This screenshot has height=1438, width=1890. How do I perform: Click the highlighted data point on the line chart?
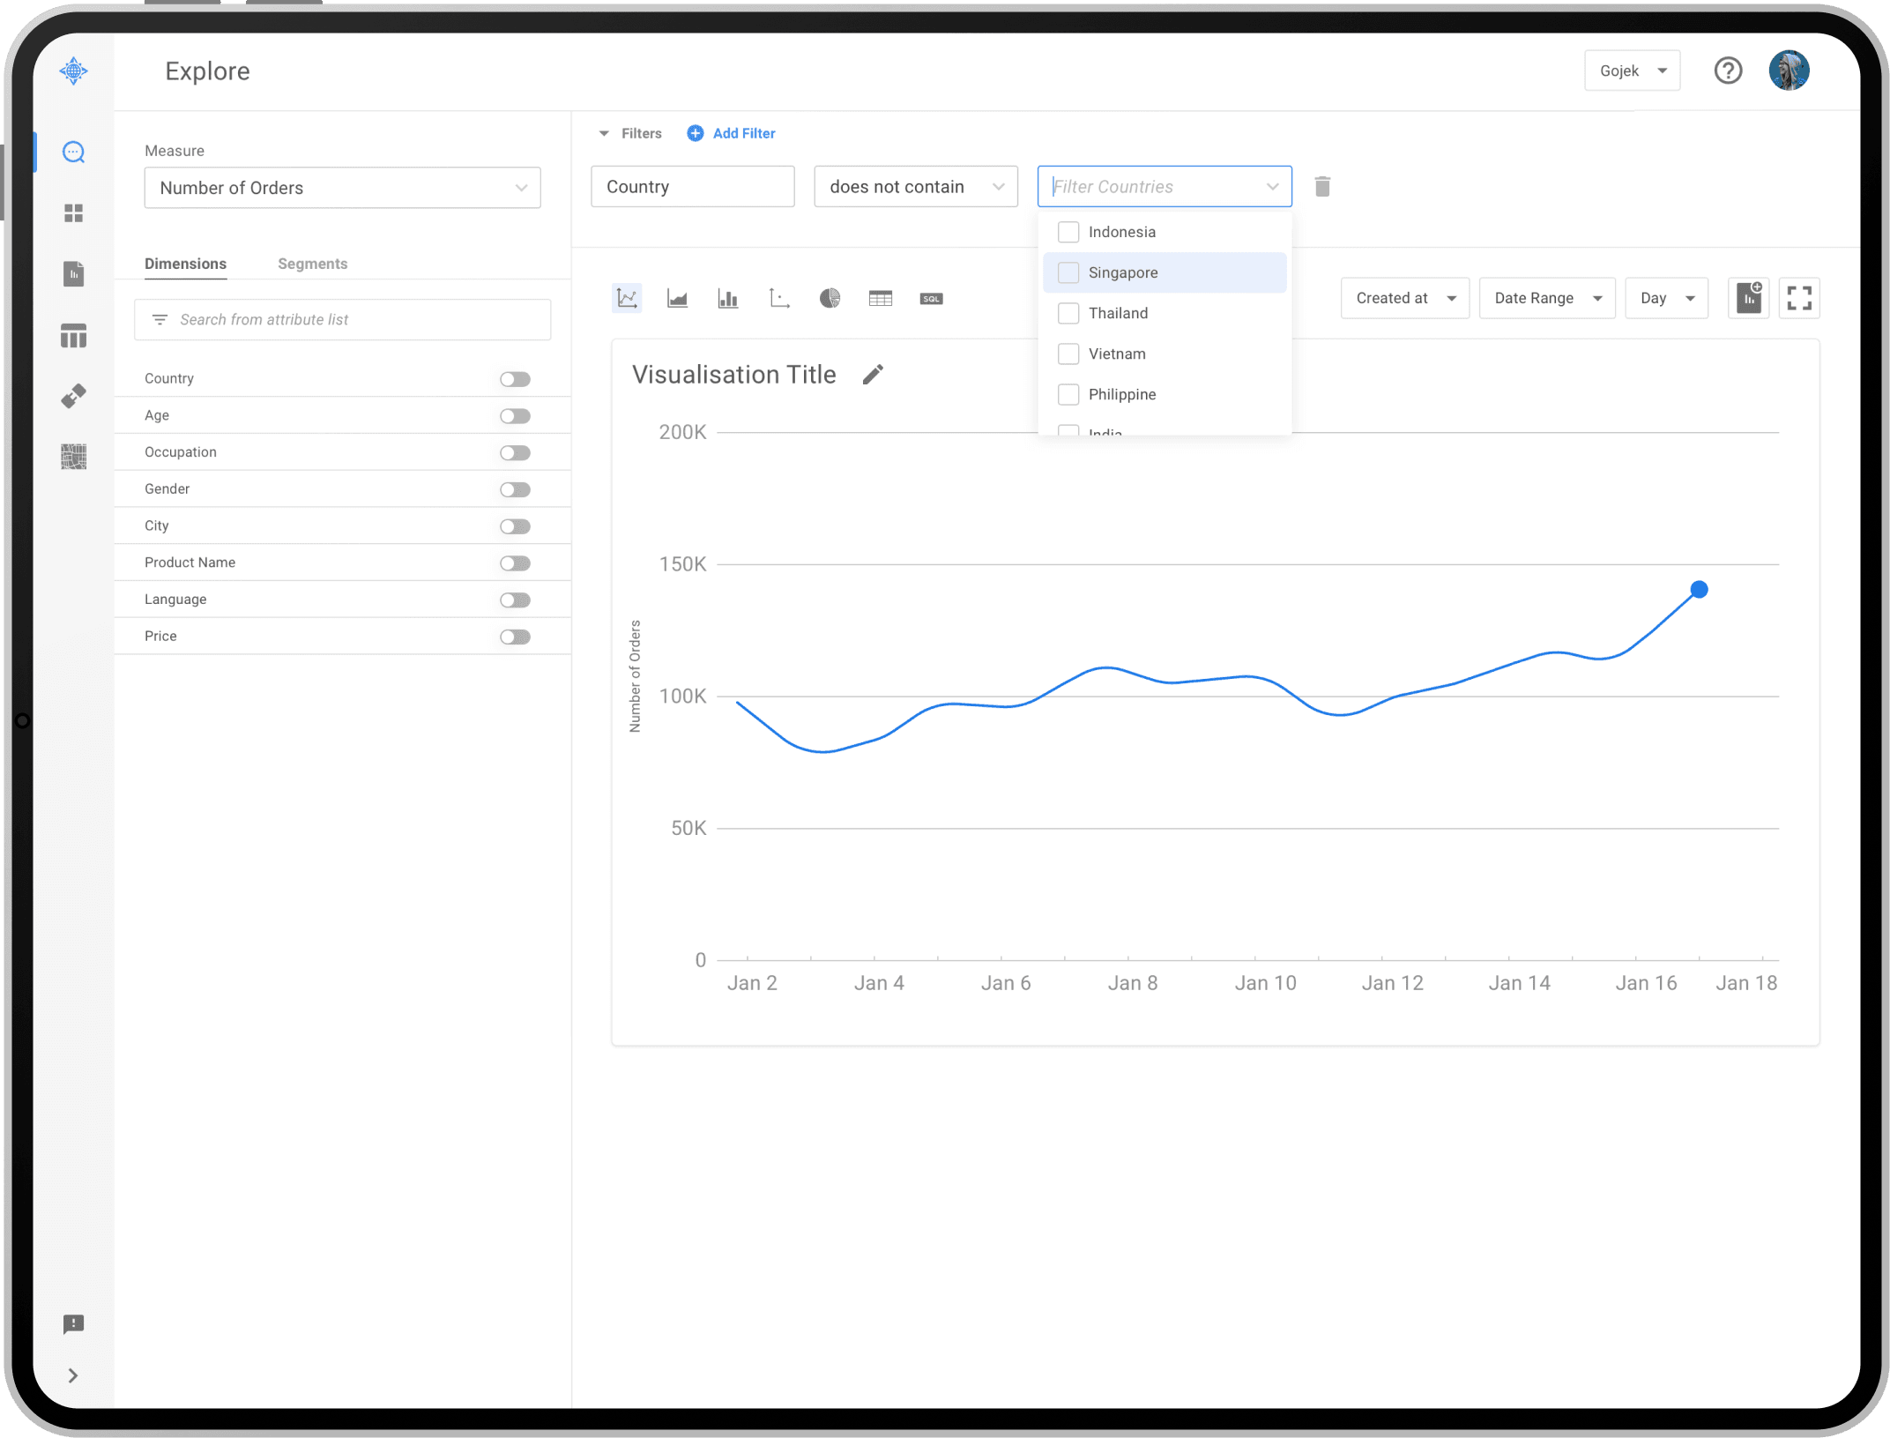click(x=1699, y=590)
